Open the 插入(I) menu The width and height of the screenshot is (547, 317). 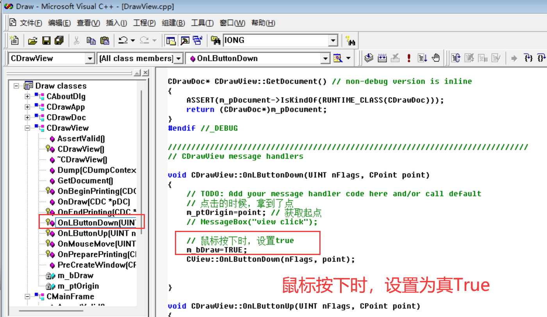coord(116,23)
